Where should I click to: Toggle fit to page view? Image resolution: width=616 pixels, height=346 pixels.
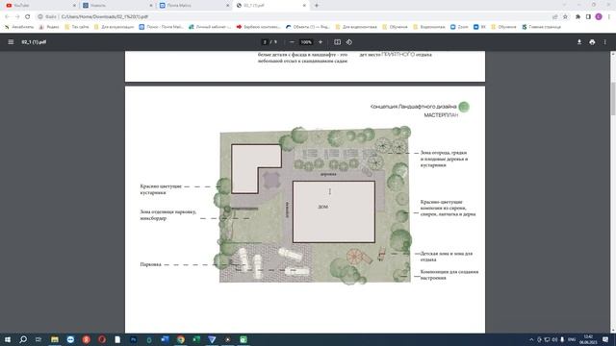click(337, 42)
